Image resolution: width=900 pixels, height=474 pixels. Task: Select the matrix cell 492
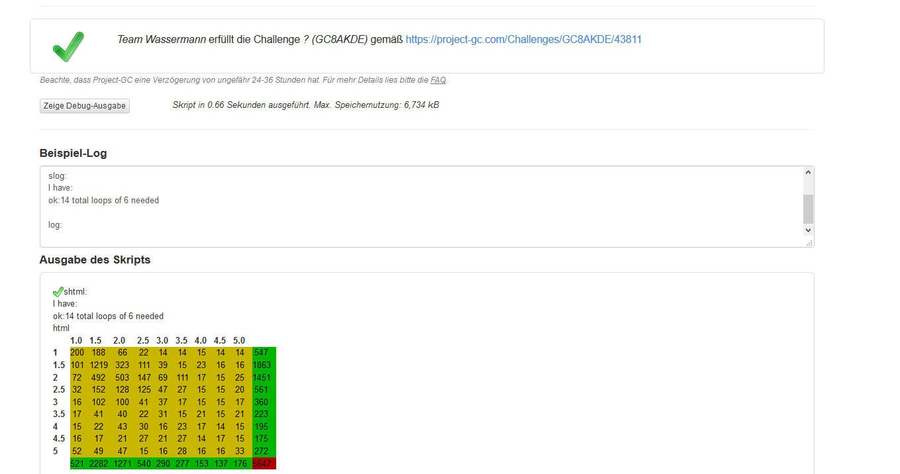click(x=99, y=377)
